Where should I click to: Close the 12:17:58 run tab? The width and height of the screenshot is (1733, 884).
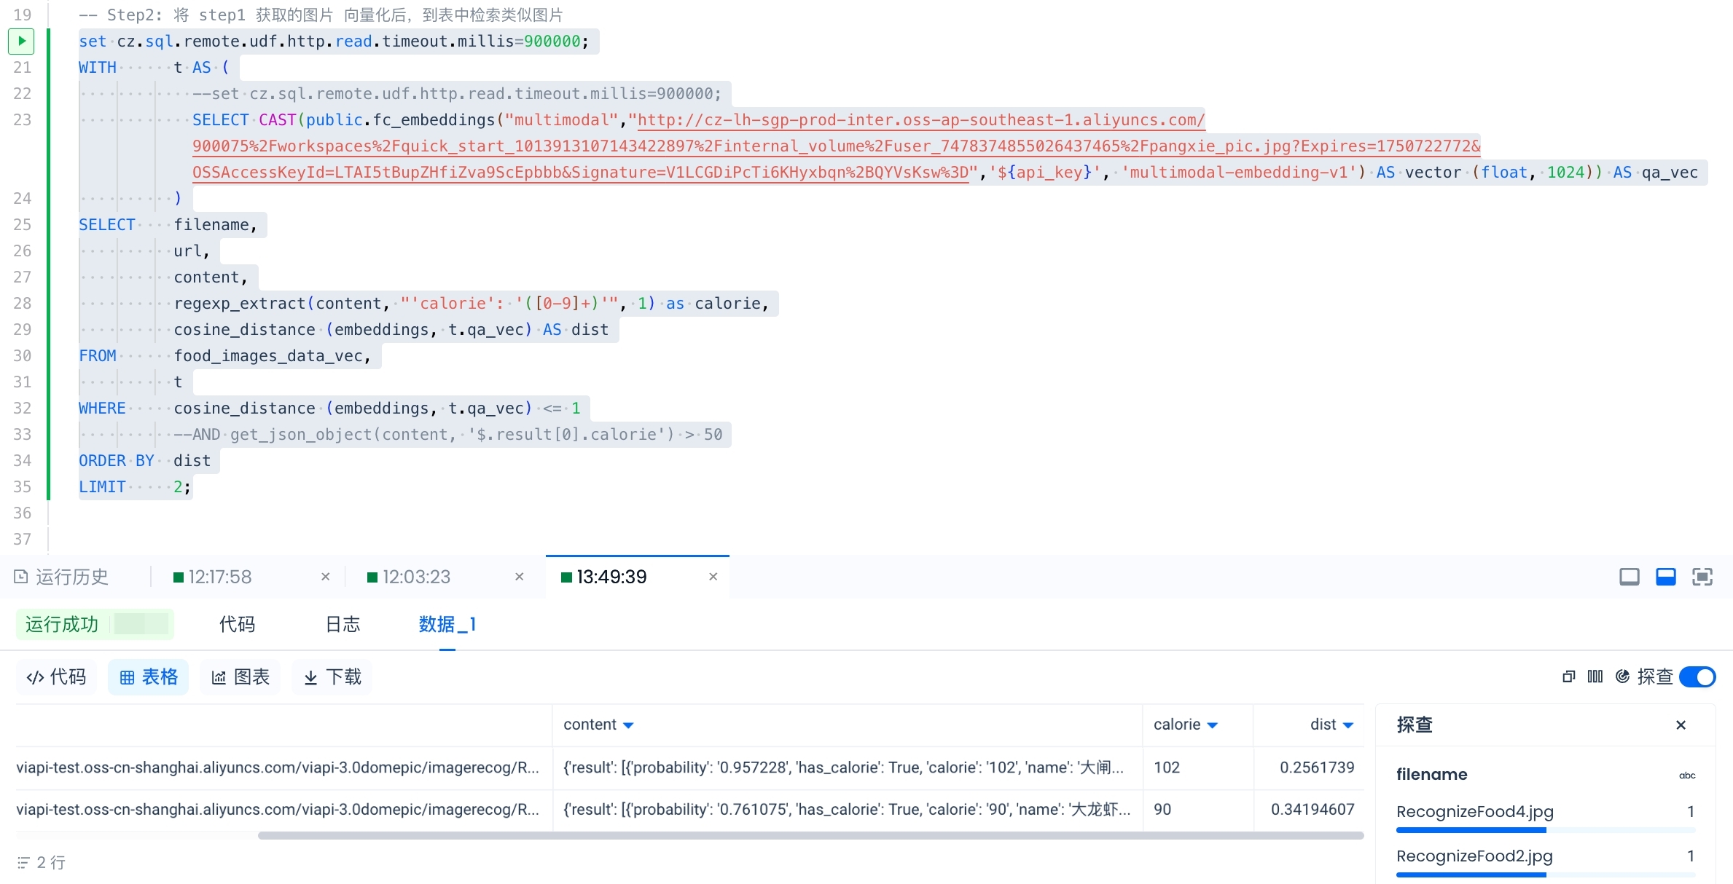[325, 577]
